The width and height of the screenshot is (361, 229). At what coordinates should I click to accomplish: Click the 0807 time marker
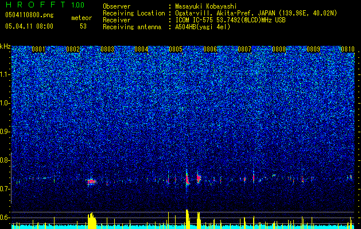244,49
